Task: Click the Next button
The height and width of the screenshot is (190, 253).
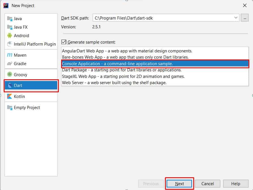Action: click(x=179, y=184)
